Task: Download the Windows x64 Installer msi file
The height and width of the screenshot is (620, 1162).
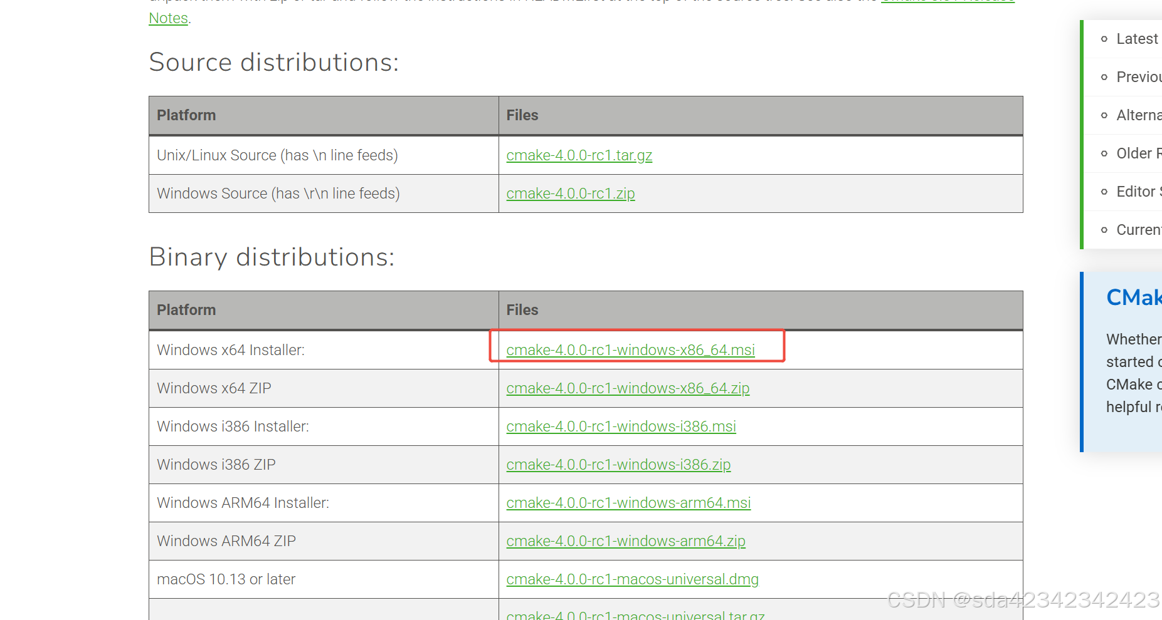Action: tap(630, 349)
